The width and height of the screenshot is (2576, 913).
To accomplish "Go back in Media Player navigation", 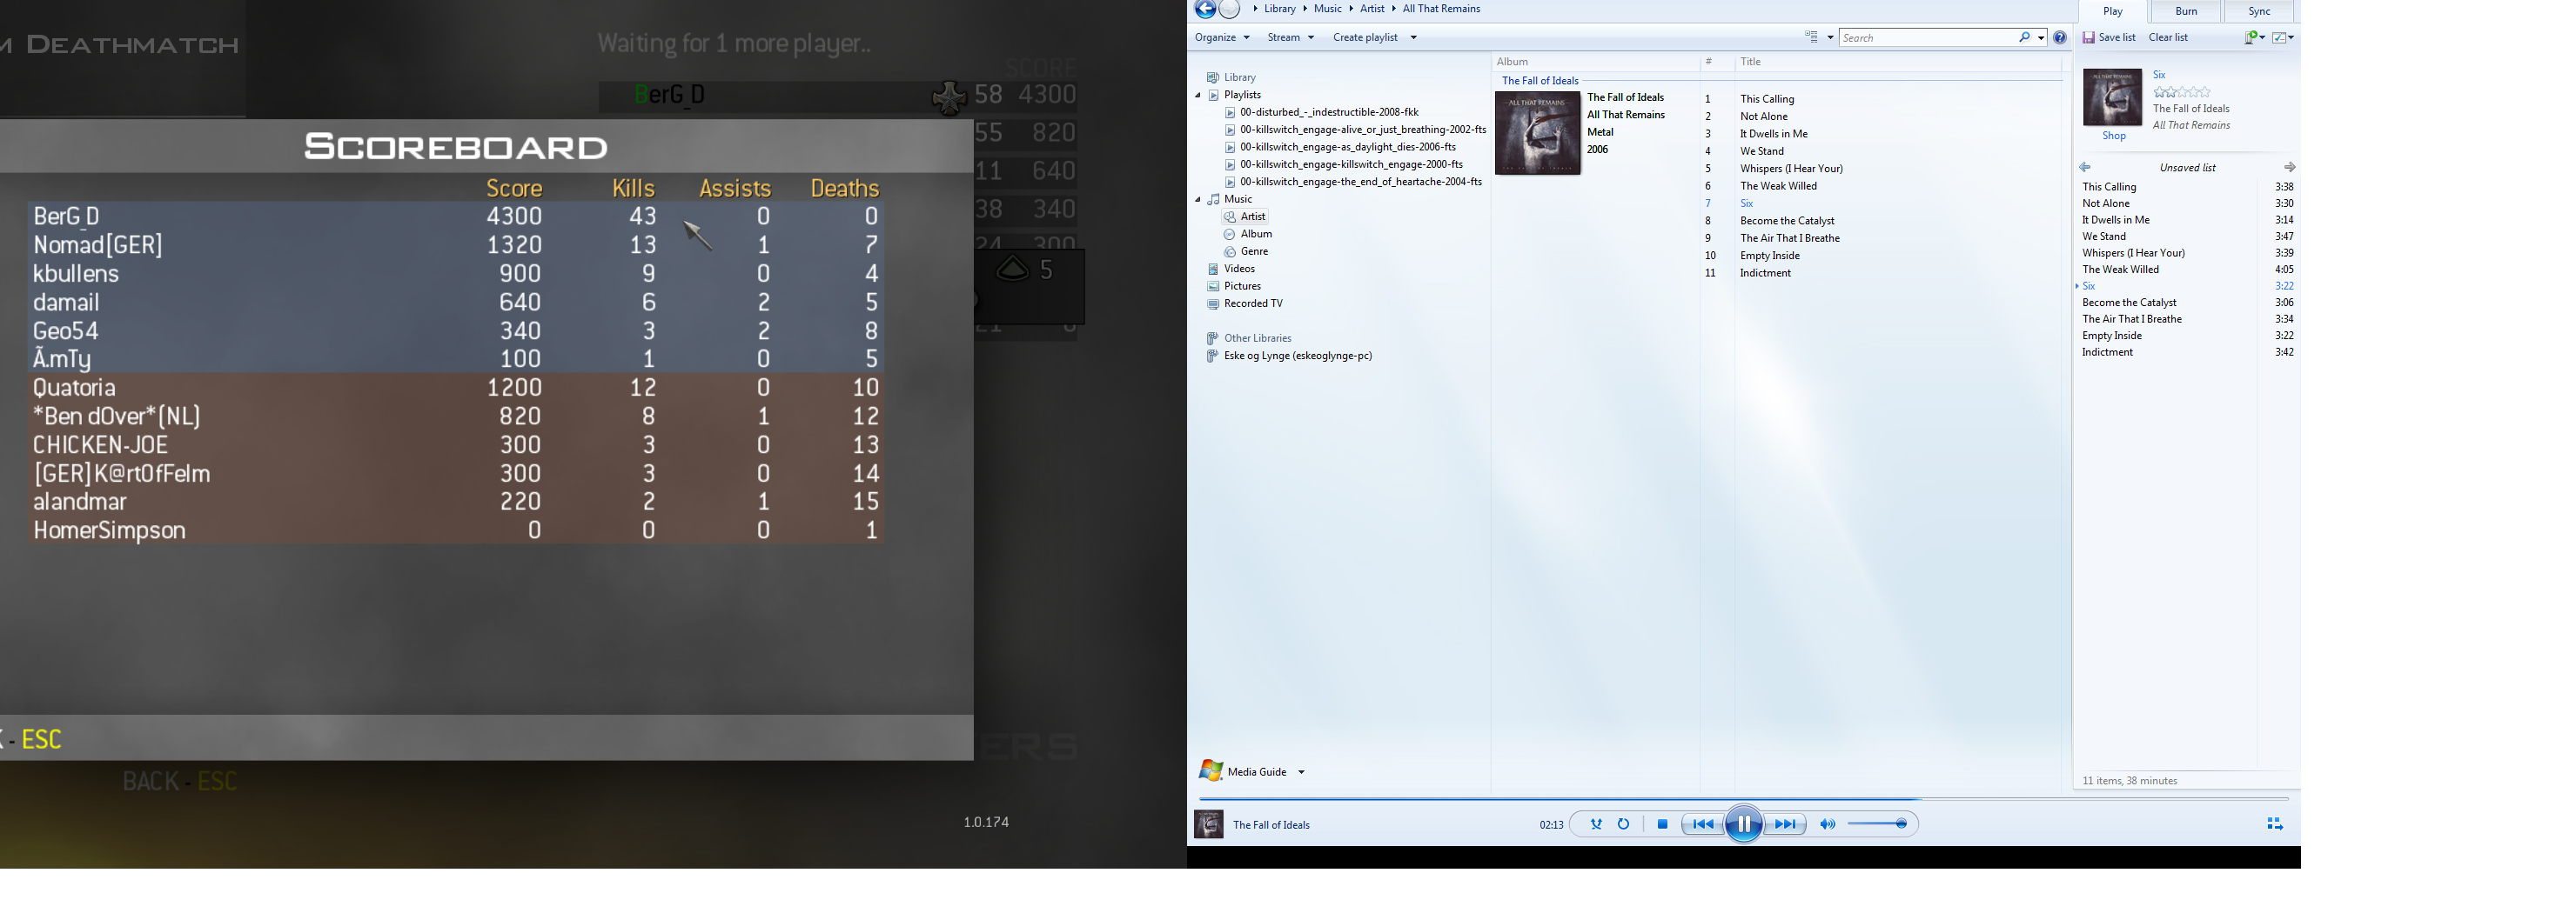I will pos(1206,9).
